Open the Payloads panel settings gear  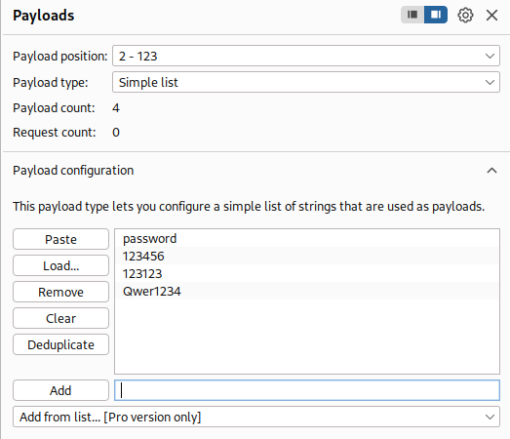[465, 15]
